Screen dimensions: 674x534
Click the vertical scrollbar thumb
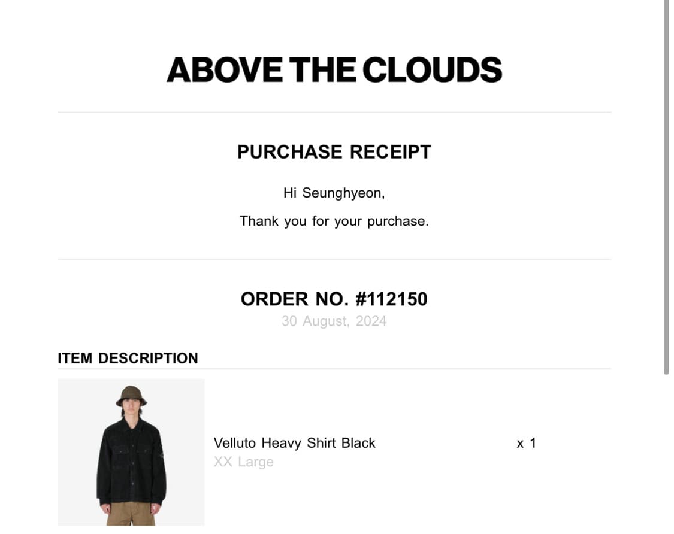pos(667,187)
